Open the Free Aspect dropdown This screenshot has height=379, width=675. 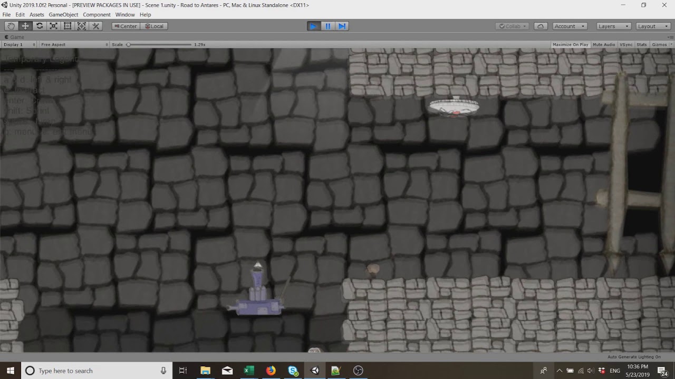73,44
